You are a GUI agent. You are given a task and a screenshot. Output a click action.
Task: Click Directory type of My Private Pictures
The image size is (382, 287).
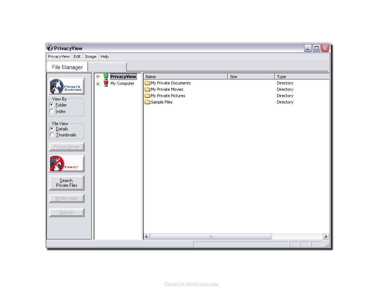pyautogui.click(x=285, y=96)
